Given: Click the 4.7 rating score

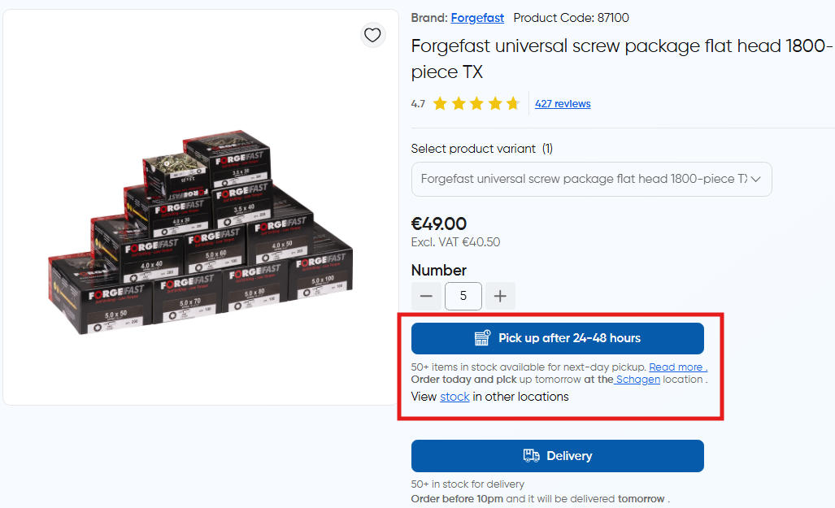Looking at the screenshot, I should point(418,104).
